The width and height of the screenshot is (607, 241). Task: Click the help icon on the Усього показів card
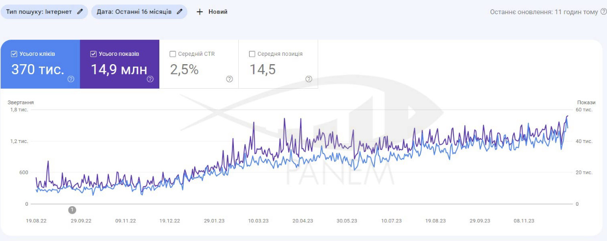[x=150, y=79]
